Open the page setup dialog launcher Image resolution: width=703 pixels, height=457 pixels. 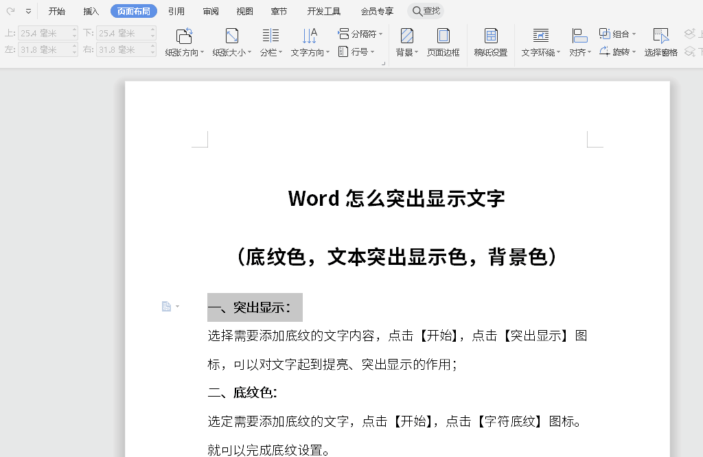pyautogui.click(x=384, y=63)
